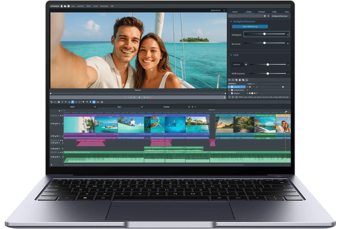Click the Kontrast slider handle
341x229 pixels.
click(264, 43)
